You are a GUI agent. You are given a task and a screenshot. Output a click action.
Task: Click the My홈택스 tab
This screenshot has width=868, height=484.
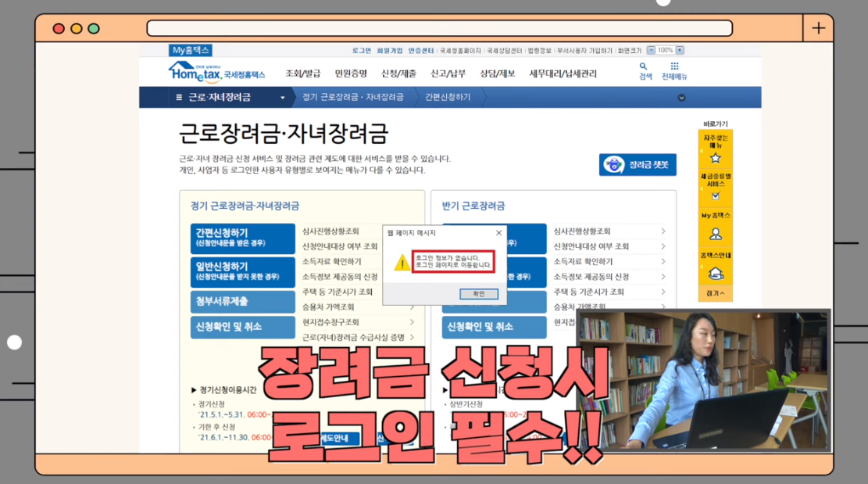pyautogui.click(x=191, y=50)
